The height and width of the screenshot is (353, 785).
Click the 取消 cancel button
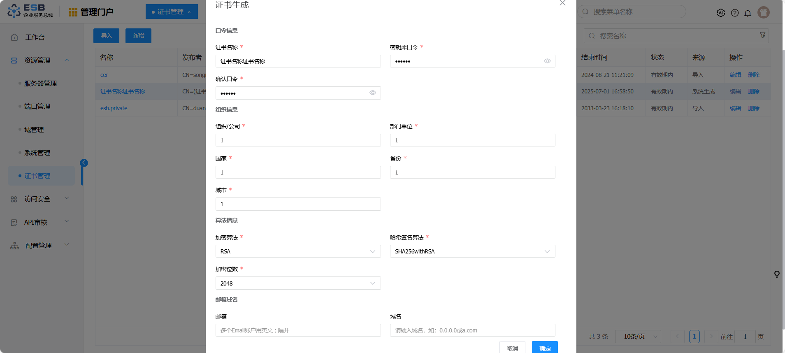[512, 348]
